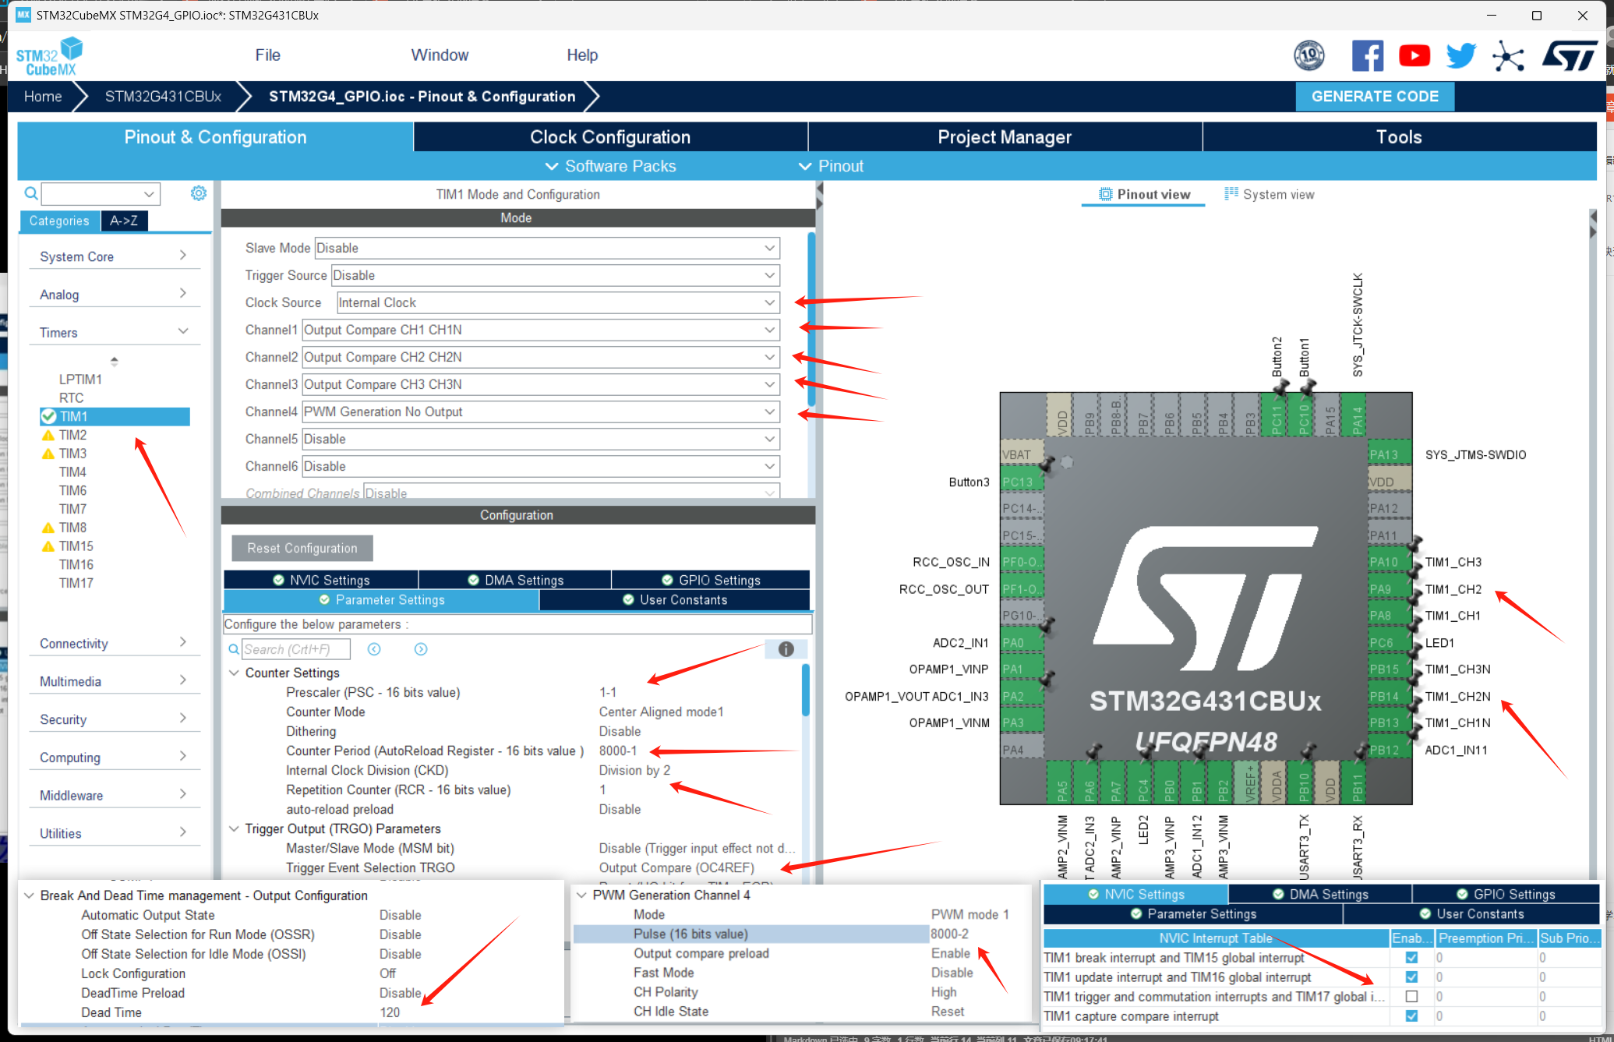Go to previous parameter search result
This screenshot has height=1042, width=1614.
(374, 649)
